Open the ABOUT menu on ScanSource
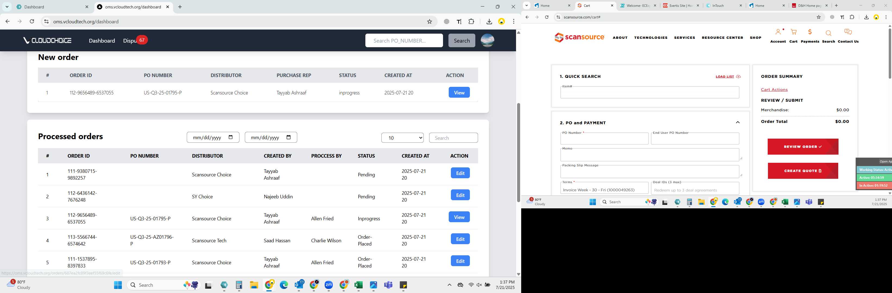 click(x=620, y=38)
